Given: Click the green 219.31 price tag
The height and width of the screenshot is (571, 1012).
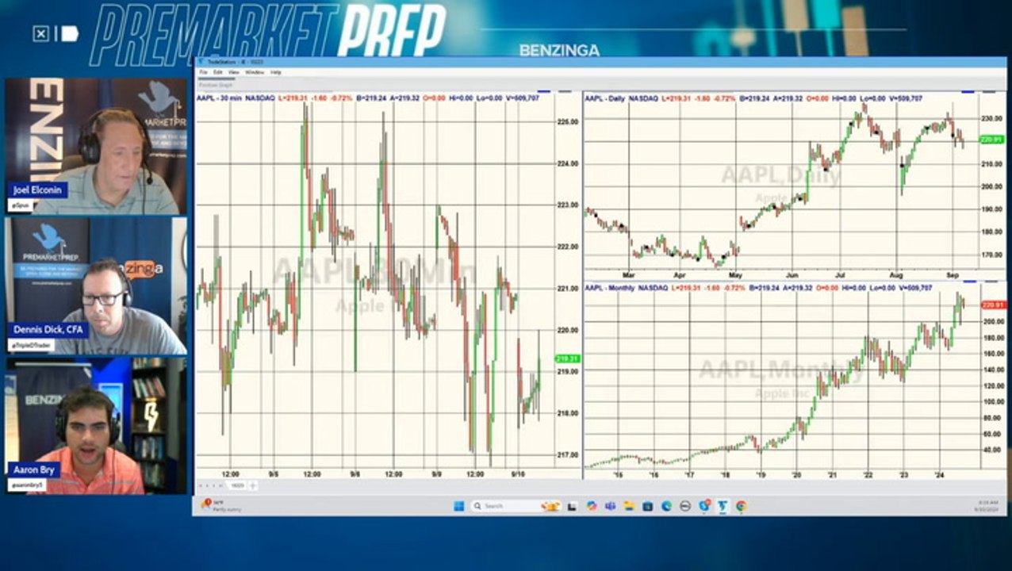Looking at the screenshot, I should [568, 358].
